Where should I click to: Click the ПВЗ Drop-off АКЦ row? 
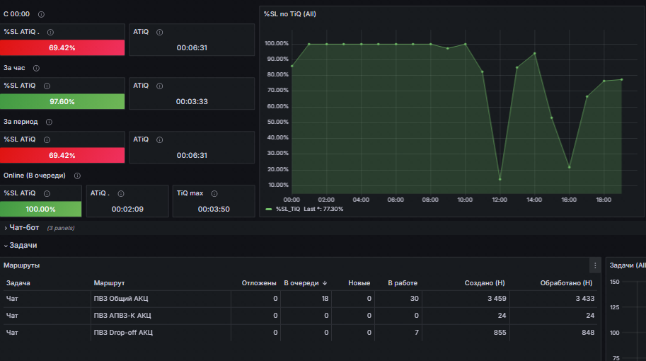[300, 333]
